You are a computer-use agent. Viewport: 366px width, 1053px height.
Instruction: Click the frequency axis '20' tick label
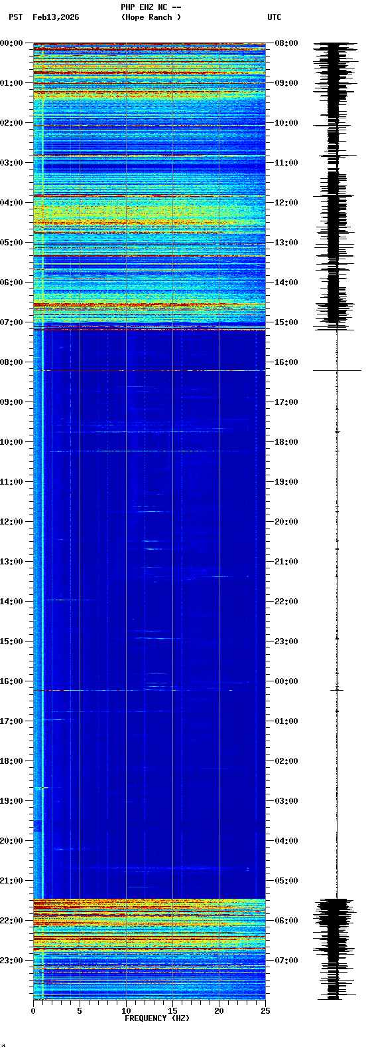coord(219,1011)
